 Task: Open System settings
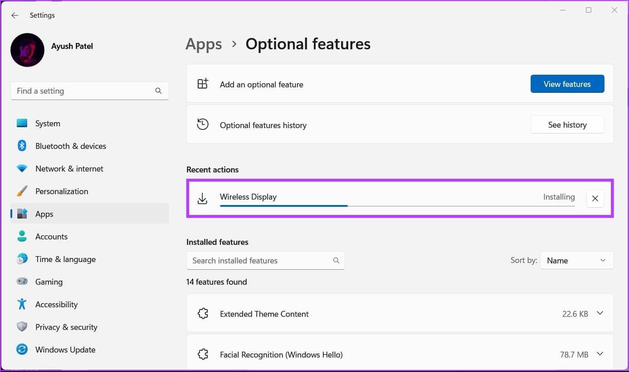(x=90, y=123)
